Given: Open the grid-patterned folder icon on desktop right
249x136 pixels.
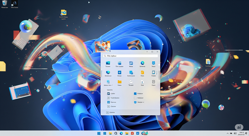Looking at the screenshot, I should tap(208, 63).
